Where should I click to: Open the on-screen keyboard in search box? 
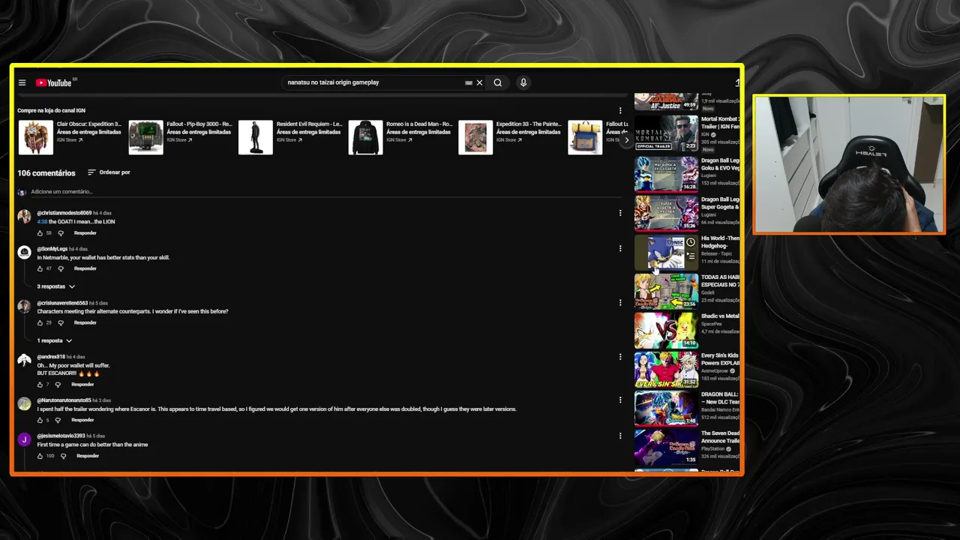point(469,82)
